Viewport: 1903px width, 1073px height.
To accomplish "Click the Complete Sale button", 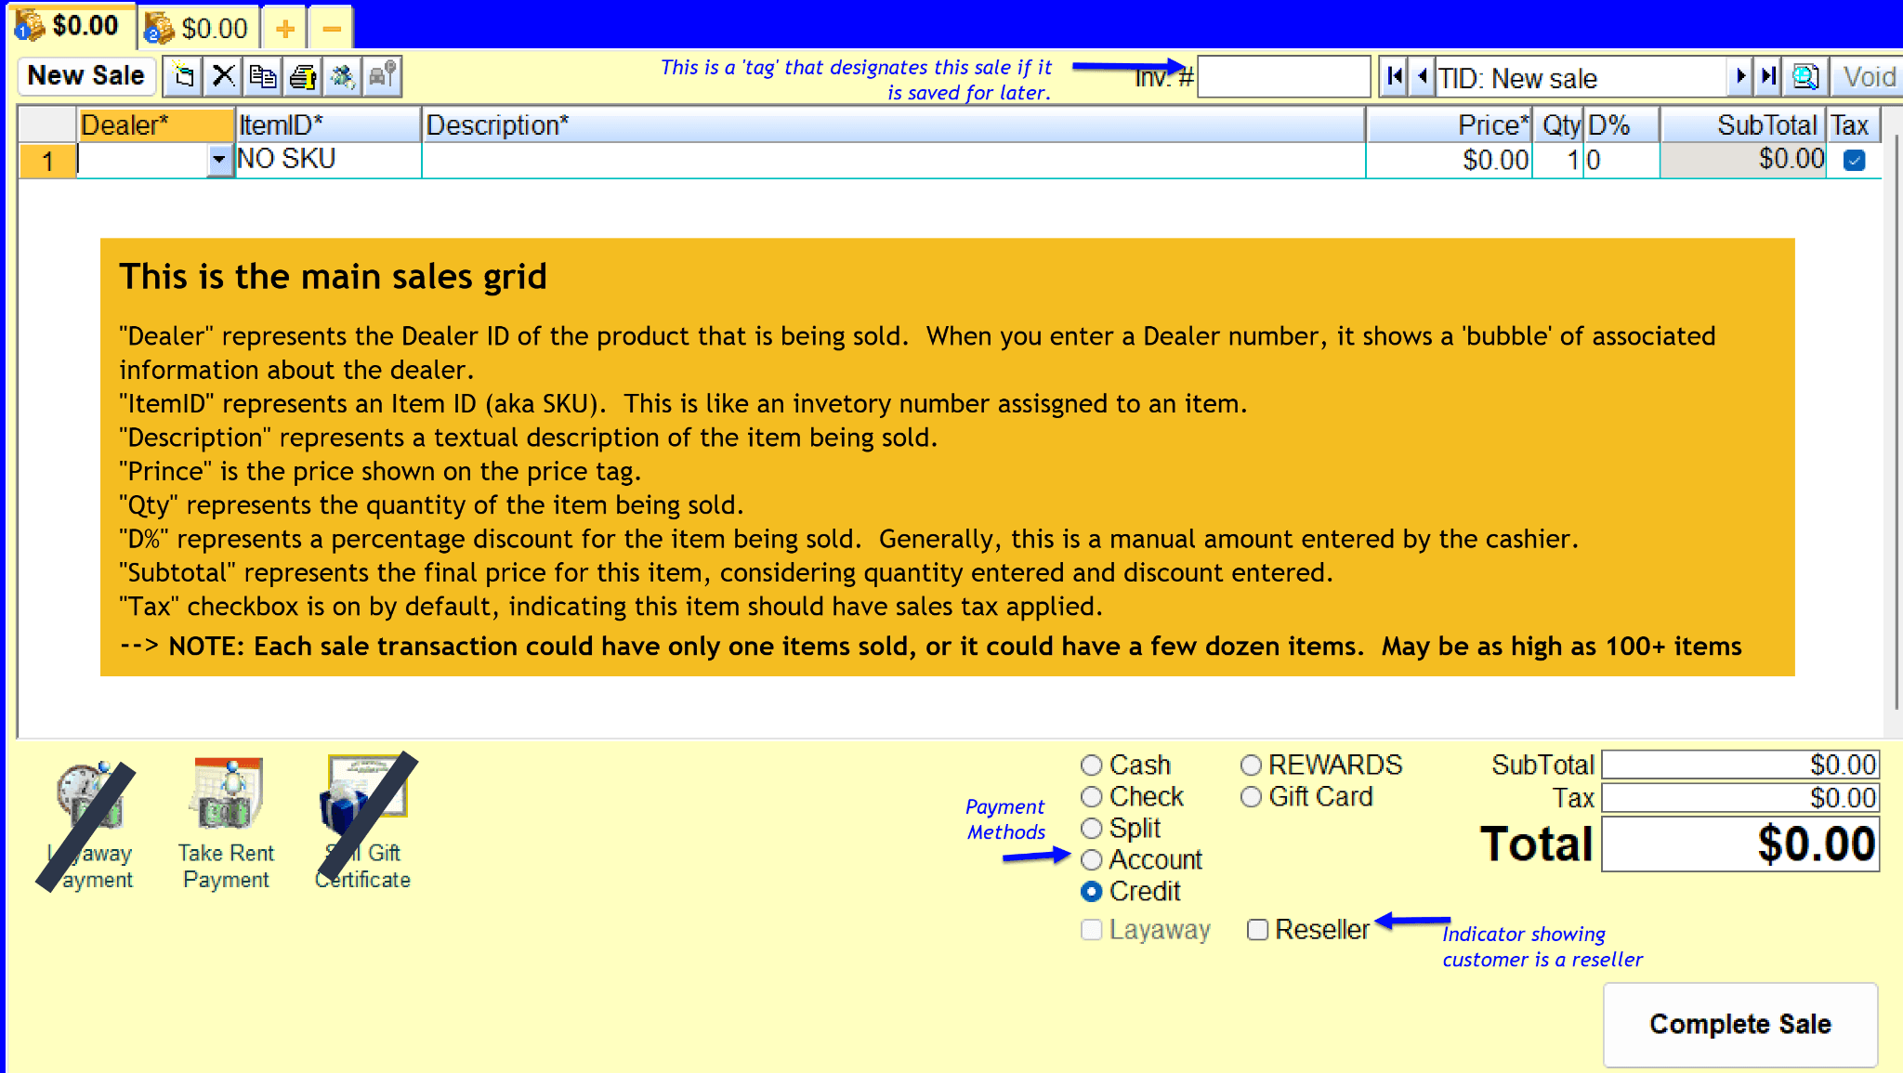I will [x=1740, y=1025].
